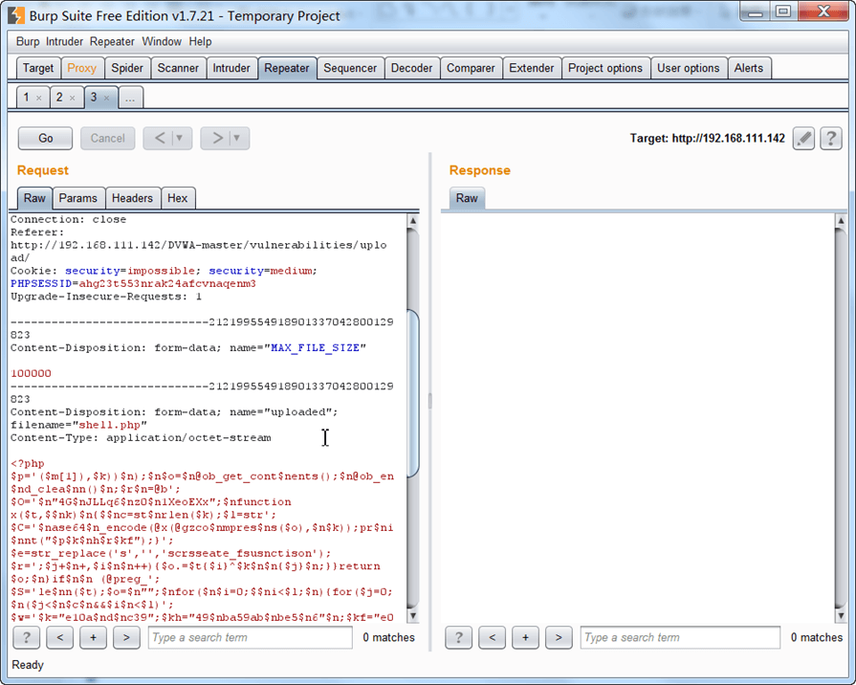
Task: Open the Help menu
Action: coord(200,41)
